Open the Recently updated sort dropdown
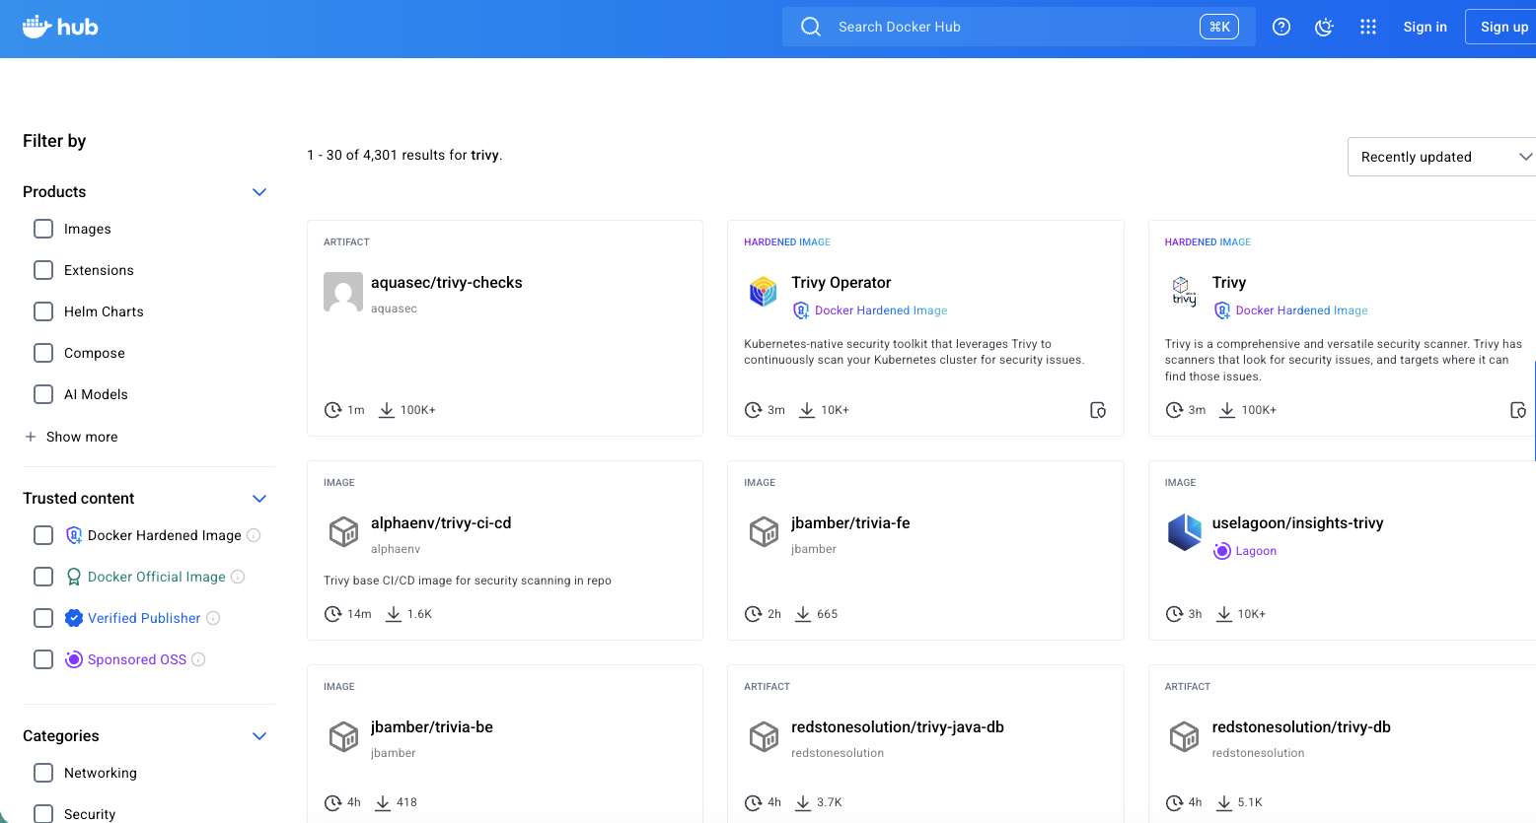The image size is (1536, 823). 1441,157
